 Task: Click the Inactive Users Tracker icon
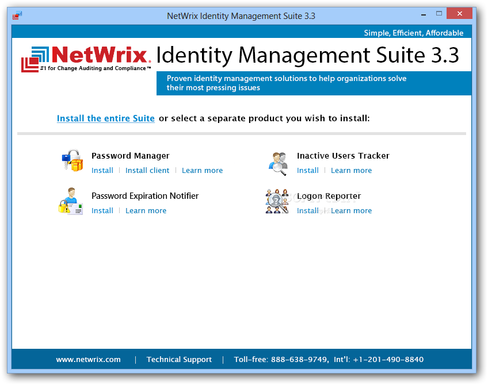click(278, 163)
